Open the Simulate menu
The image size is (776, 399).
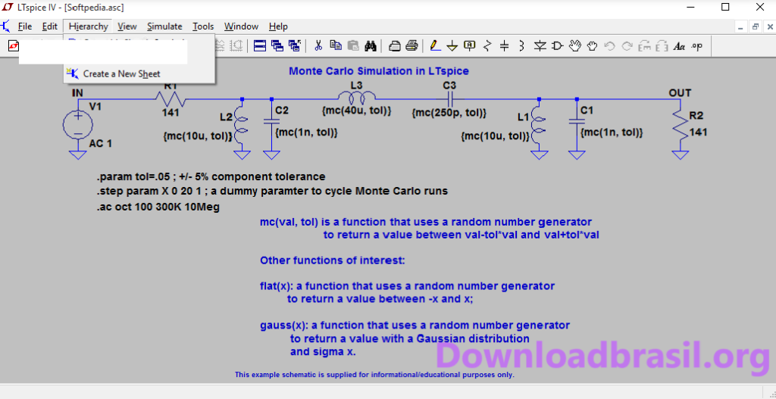point(164,26)
